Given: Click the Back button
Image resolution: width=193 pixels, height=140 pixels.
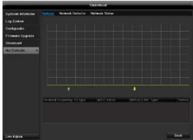Looking at the screenshot, I should pos(178,135).
